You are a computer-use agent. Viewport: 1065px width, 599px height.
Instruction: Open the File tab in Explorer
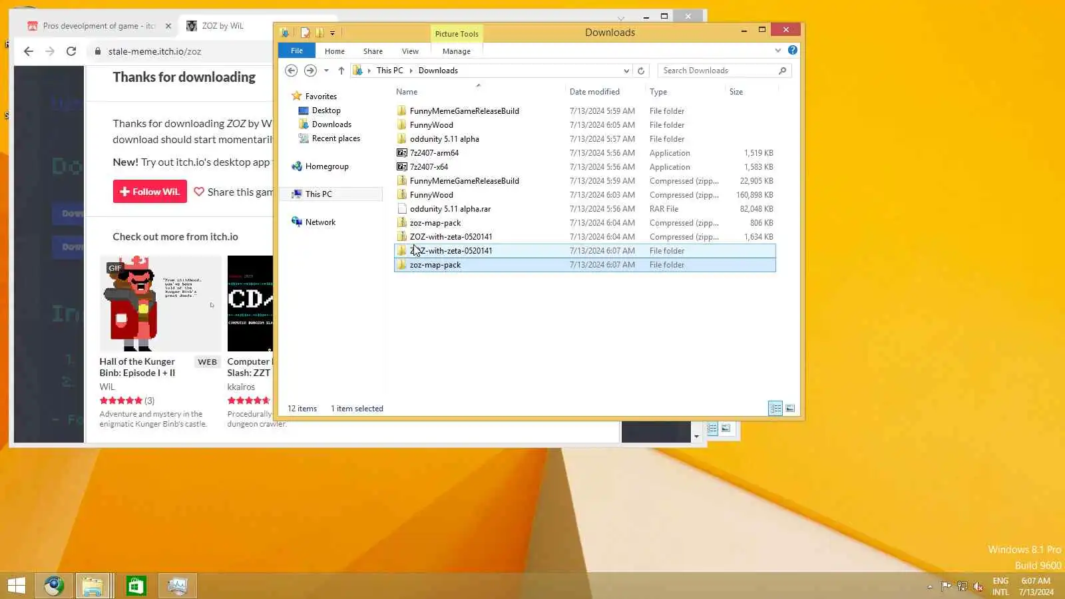pos(297,51)
